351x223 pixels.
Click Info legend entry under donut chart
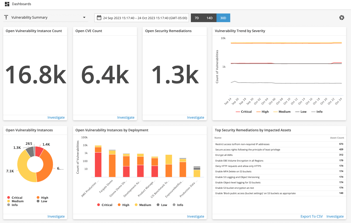[13, 205]
